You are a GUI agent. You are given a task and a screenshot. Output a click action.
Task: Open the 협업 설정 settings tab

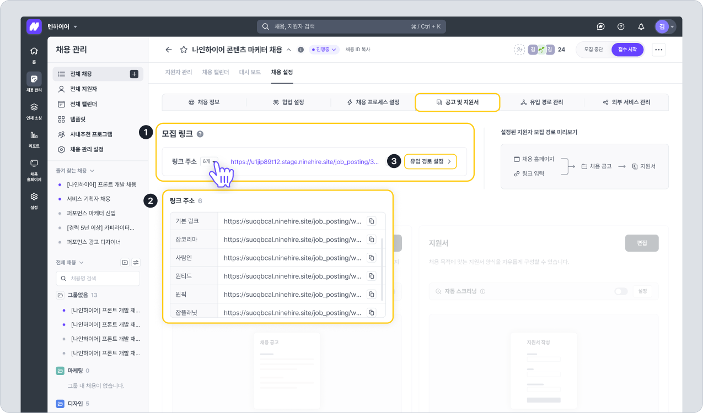(x=288, y=102)
